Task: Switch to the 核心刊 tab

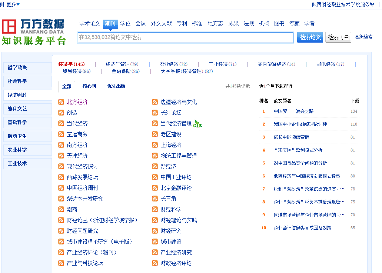Action: tap(89, 86)
